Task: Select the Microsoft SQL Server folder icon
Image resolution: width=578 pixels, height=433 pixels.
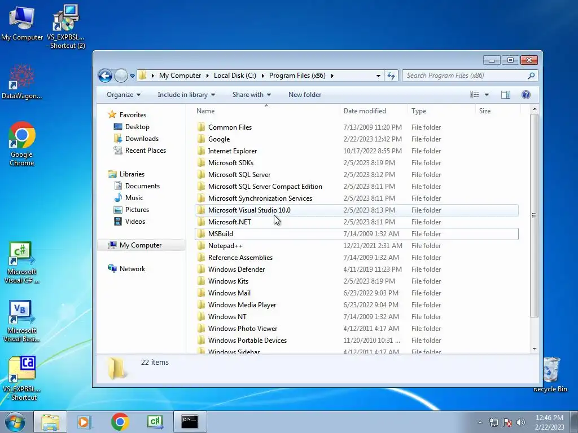Action: point(201,175)
